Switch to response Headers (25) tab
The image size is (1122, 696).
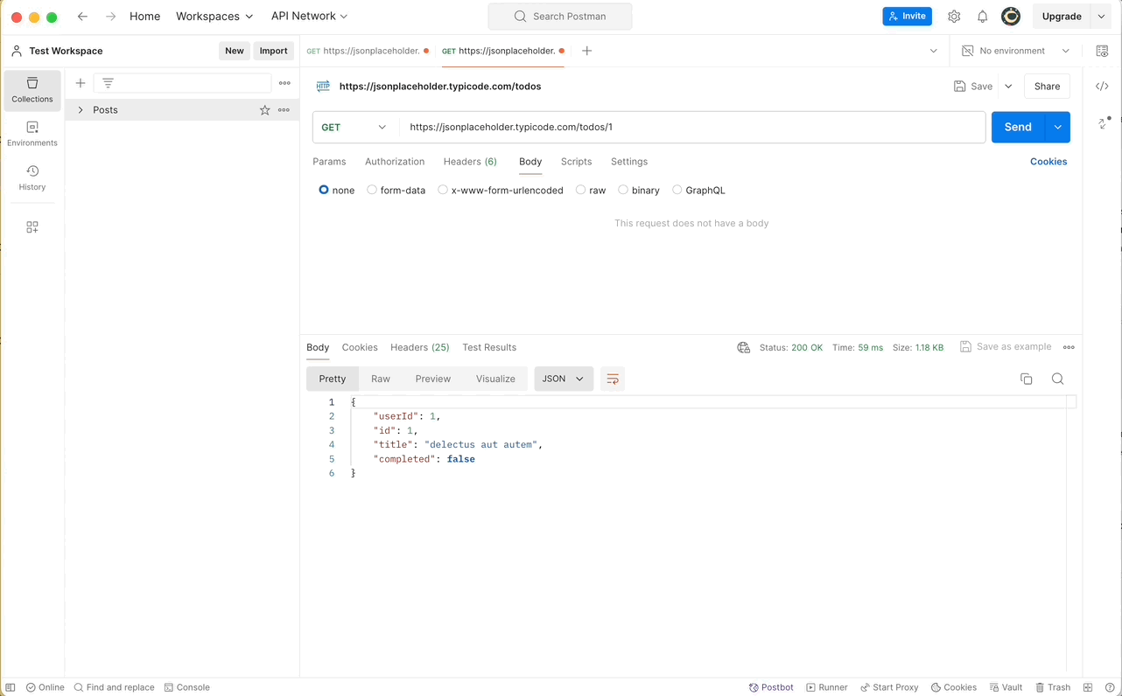tap(420, 347)
